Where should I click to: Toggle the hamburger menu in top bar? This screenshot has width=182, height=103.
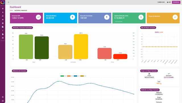pos(9,2)
